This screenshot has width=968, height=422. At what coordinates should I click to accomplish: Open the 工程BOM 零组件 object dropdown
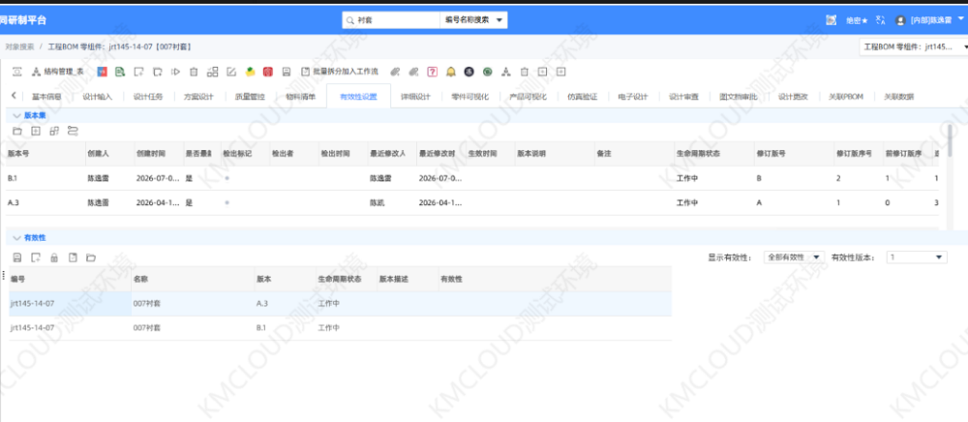(x=913, y=46)
